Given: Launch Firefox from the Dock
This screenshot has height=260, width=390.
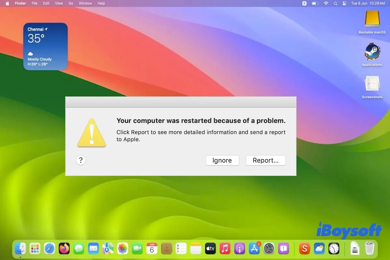Looking at the screenshot, I should [x=64, y=249].
